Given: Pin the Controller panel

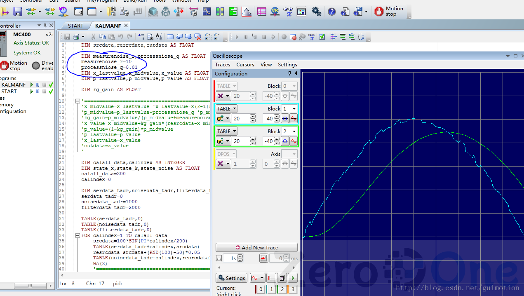Looking at the screenshot, I should click(45, 26).
